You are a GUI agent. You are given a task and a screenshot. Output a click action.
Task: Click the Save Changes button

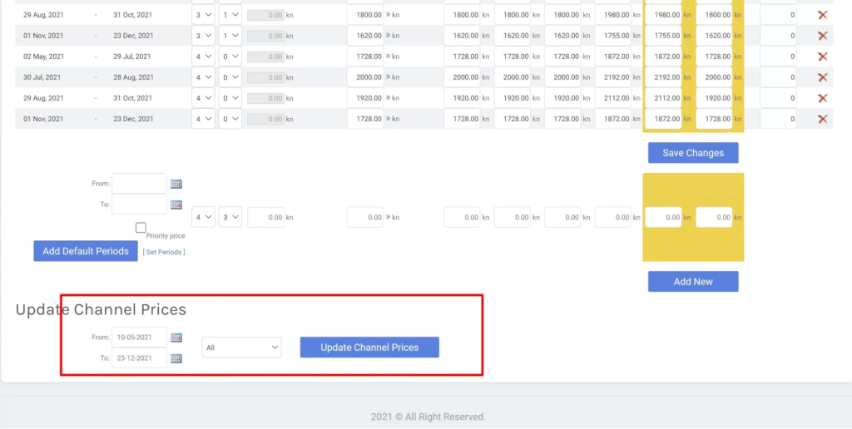(x=692, y=153)
